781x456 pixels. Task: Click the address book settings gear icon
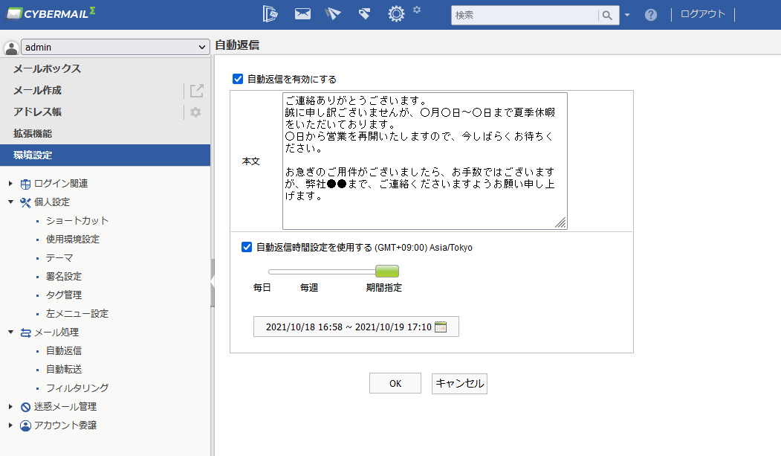click(195, 112)
